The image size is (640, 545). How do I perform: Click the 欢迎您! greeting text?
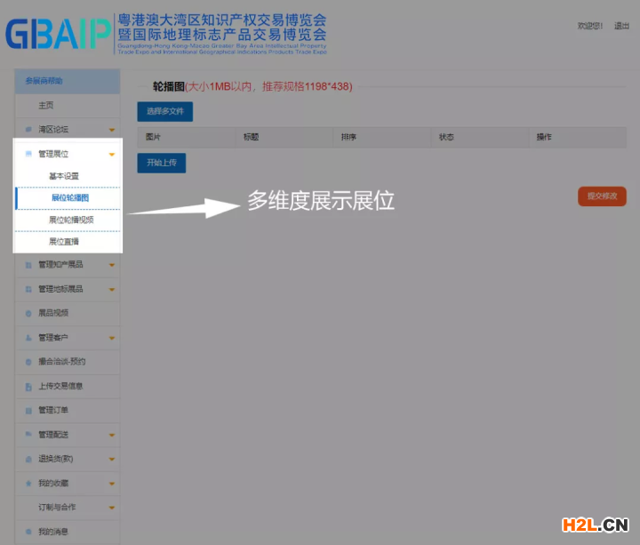[590, 26]
